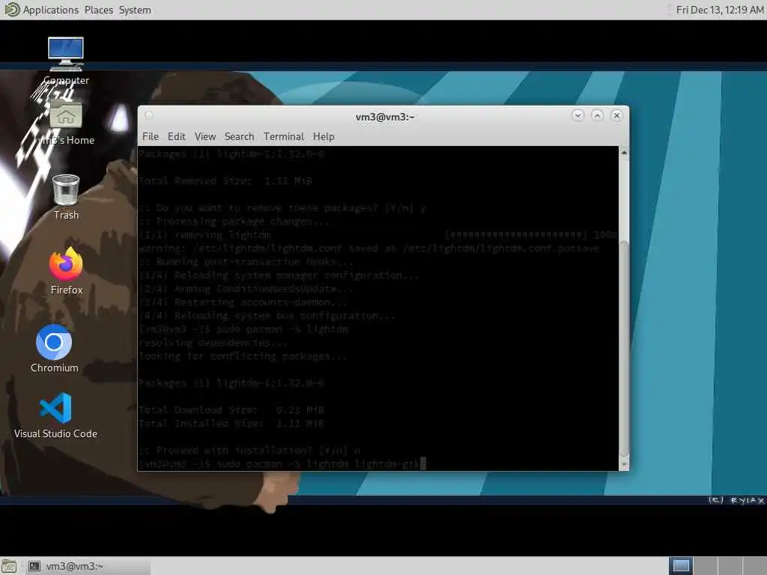767x575 pixels.
Task: Click the "Processing package changes..." line
Action: 234,222
